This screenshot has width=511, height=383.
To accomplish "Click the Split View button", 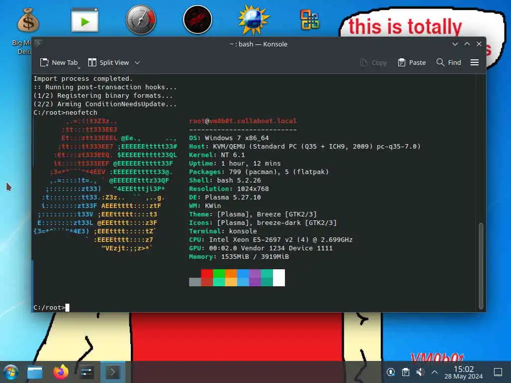I will coord(109,62).
